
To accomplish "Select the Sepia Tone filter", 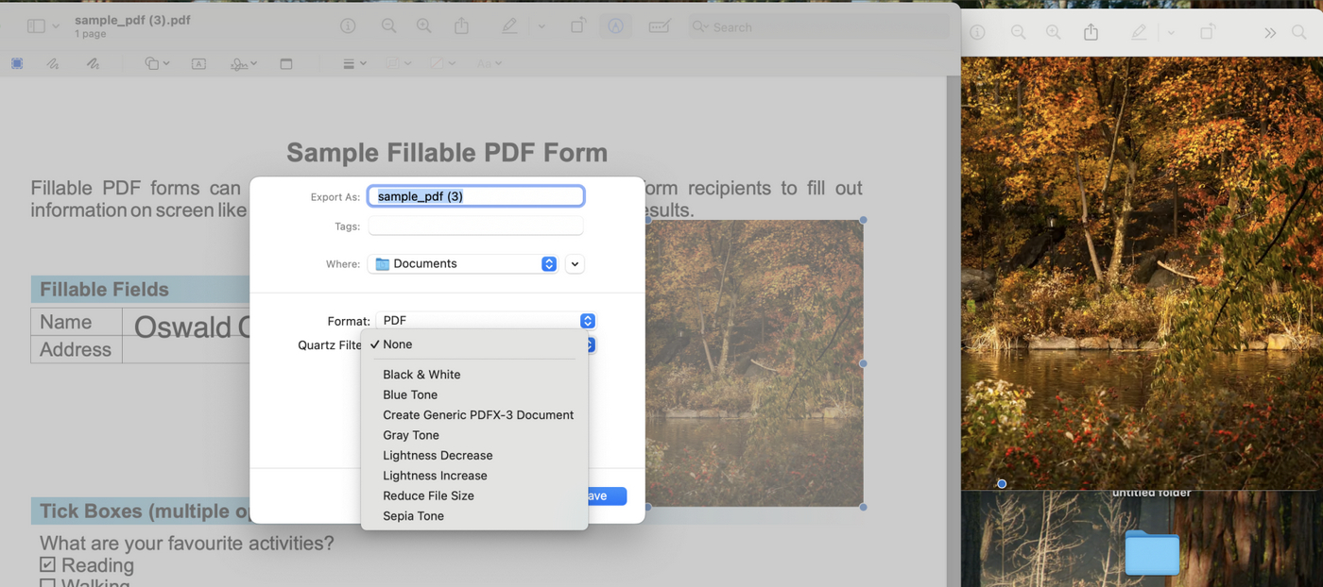I will point(413,515).
